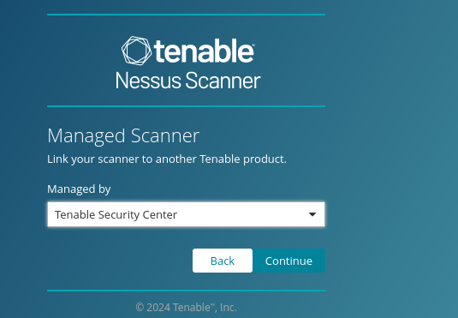Image resolution: width=458 pixels, height=318 pixels.
Task: Click the teal divider above the logo
Action: [x=186, y=15]
